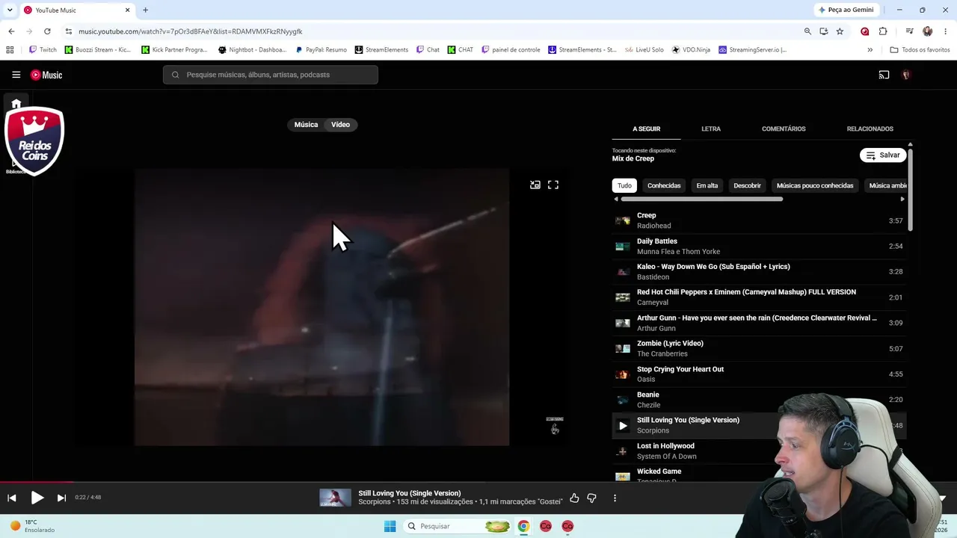This screenshot has width=957, height=538.
Task: Go back in the browser
Action: pyautogui.click(x=11, y=31)
